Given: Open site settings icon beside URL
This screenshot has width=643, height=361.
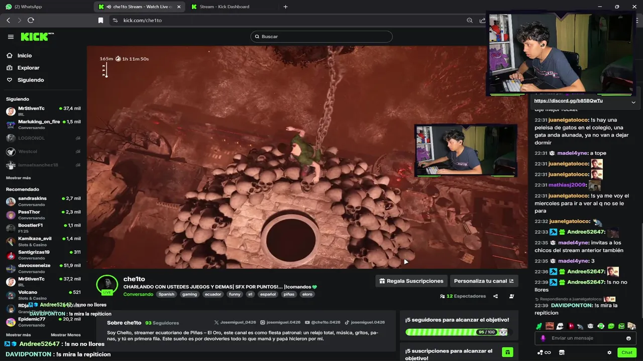Looking at the screenshot, I should (115, 20).
